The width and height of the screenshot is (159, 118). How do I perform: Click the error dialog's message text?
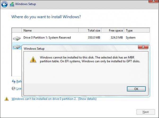tap(90, 59)
